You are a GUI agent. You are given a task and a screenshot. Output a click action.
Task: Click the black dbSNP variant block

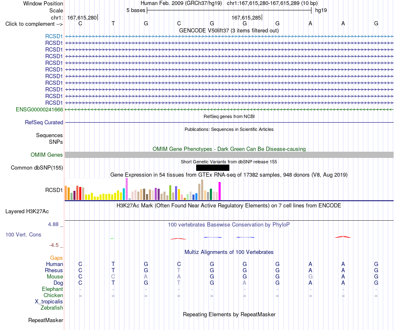coord(213,167)
